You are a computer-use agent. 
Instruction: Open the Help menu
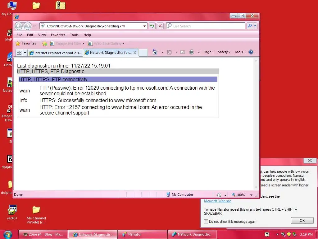(x=87, y=35)
